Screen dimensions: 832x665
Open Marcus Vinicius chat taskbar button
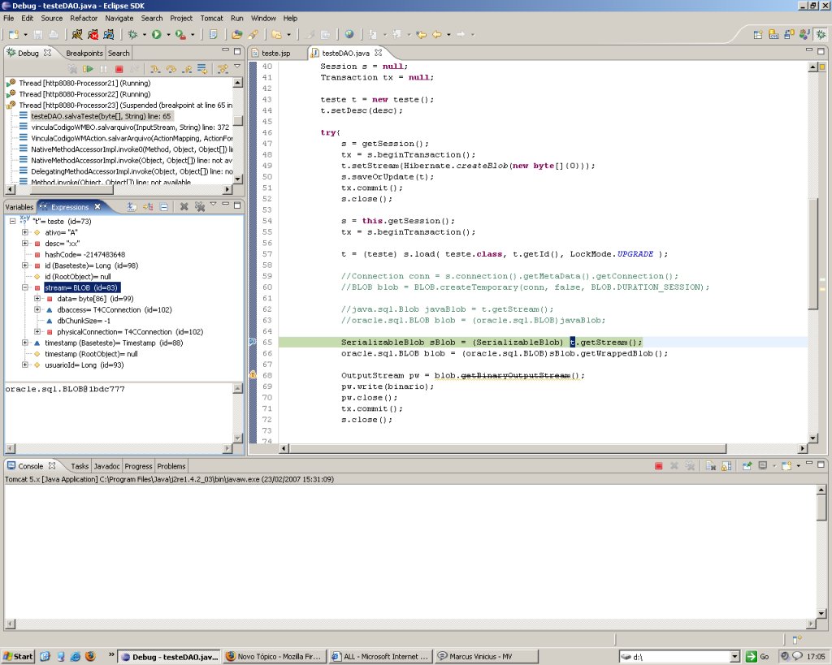pyautogui.click(x=487, y=657)
